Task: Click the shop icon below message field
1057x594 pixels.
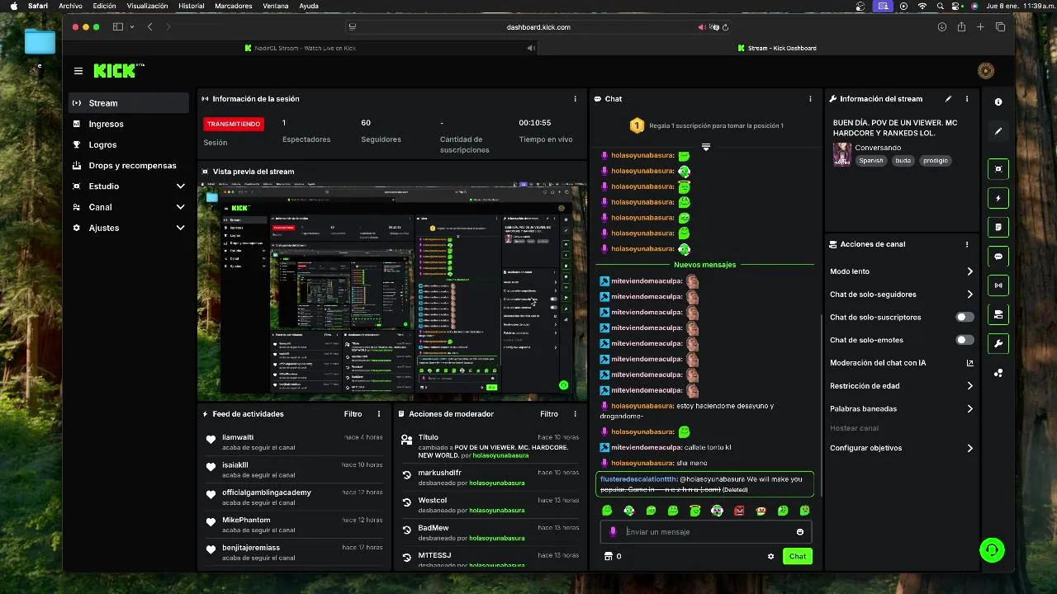Action: [609, 556]
